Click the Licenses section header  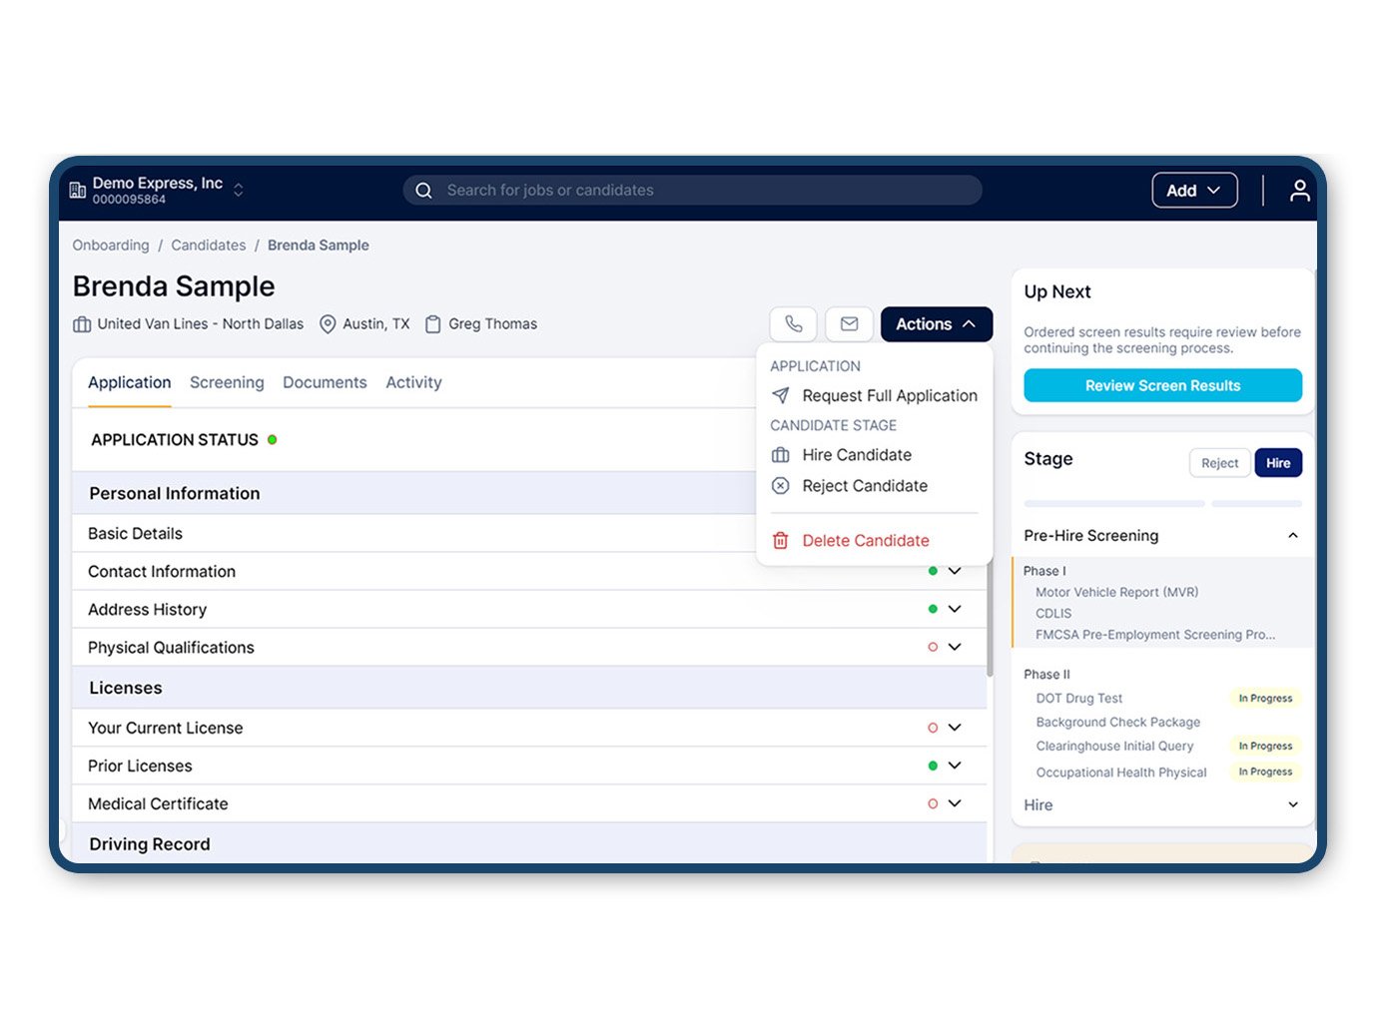529,688
